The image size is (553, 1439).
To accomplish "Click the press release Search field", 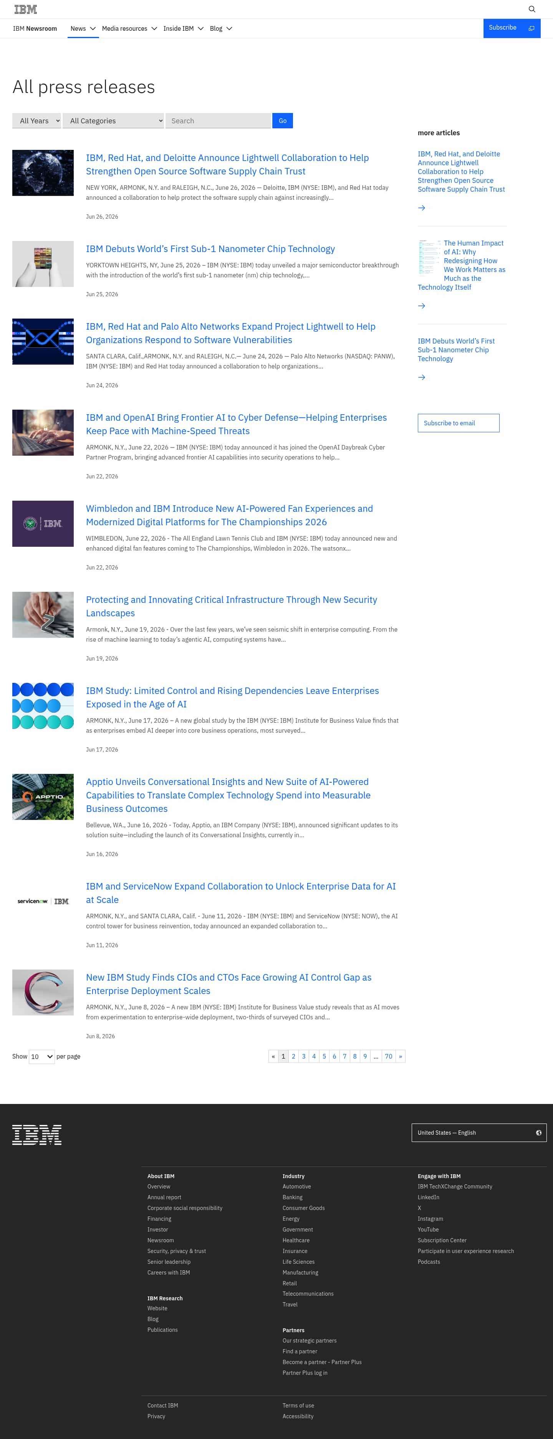I will tap(218, 121).
